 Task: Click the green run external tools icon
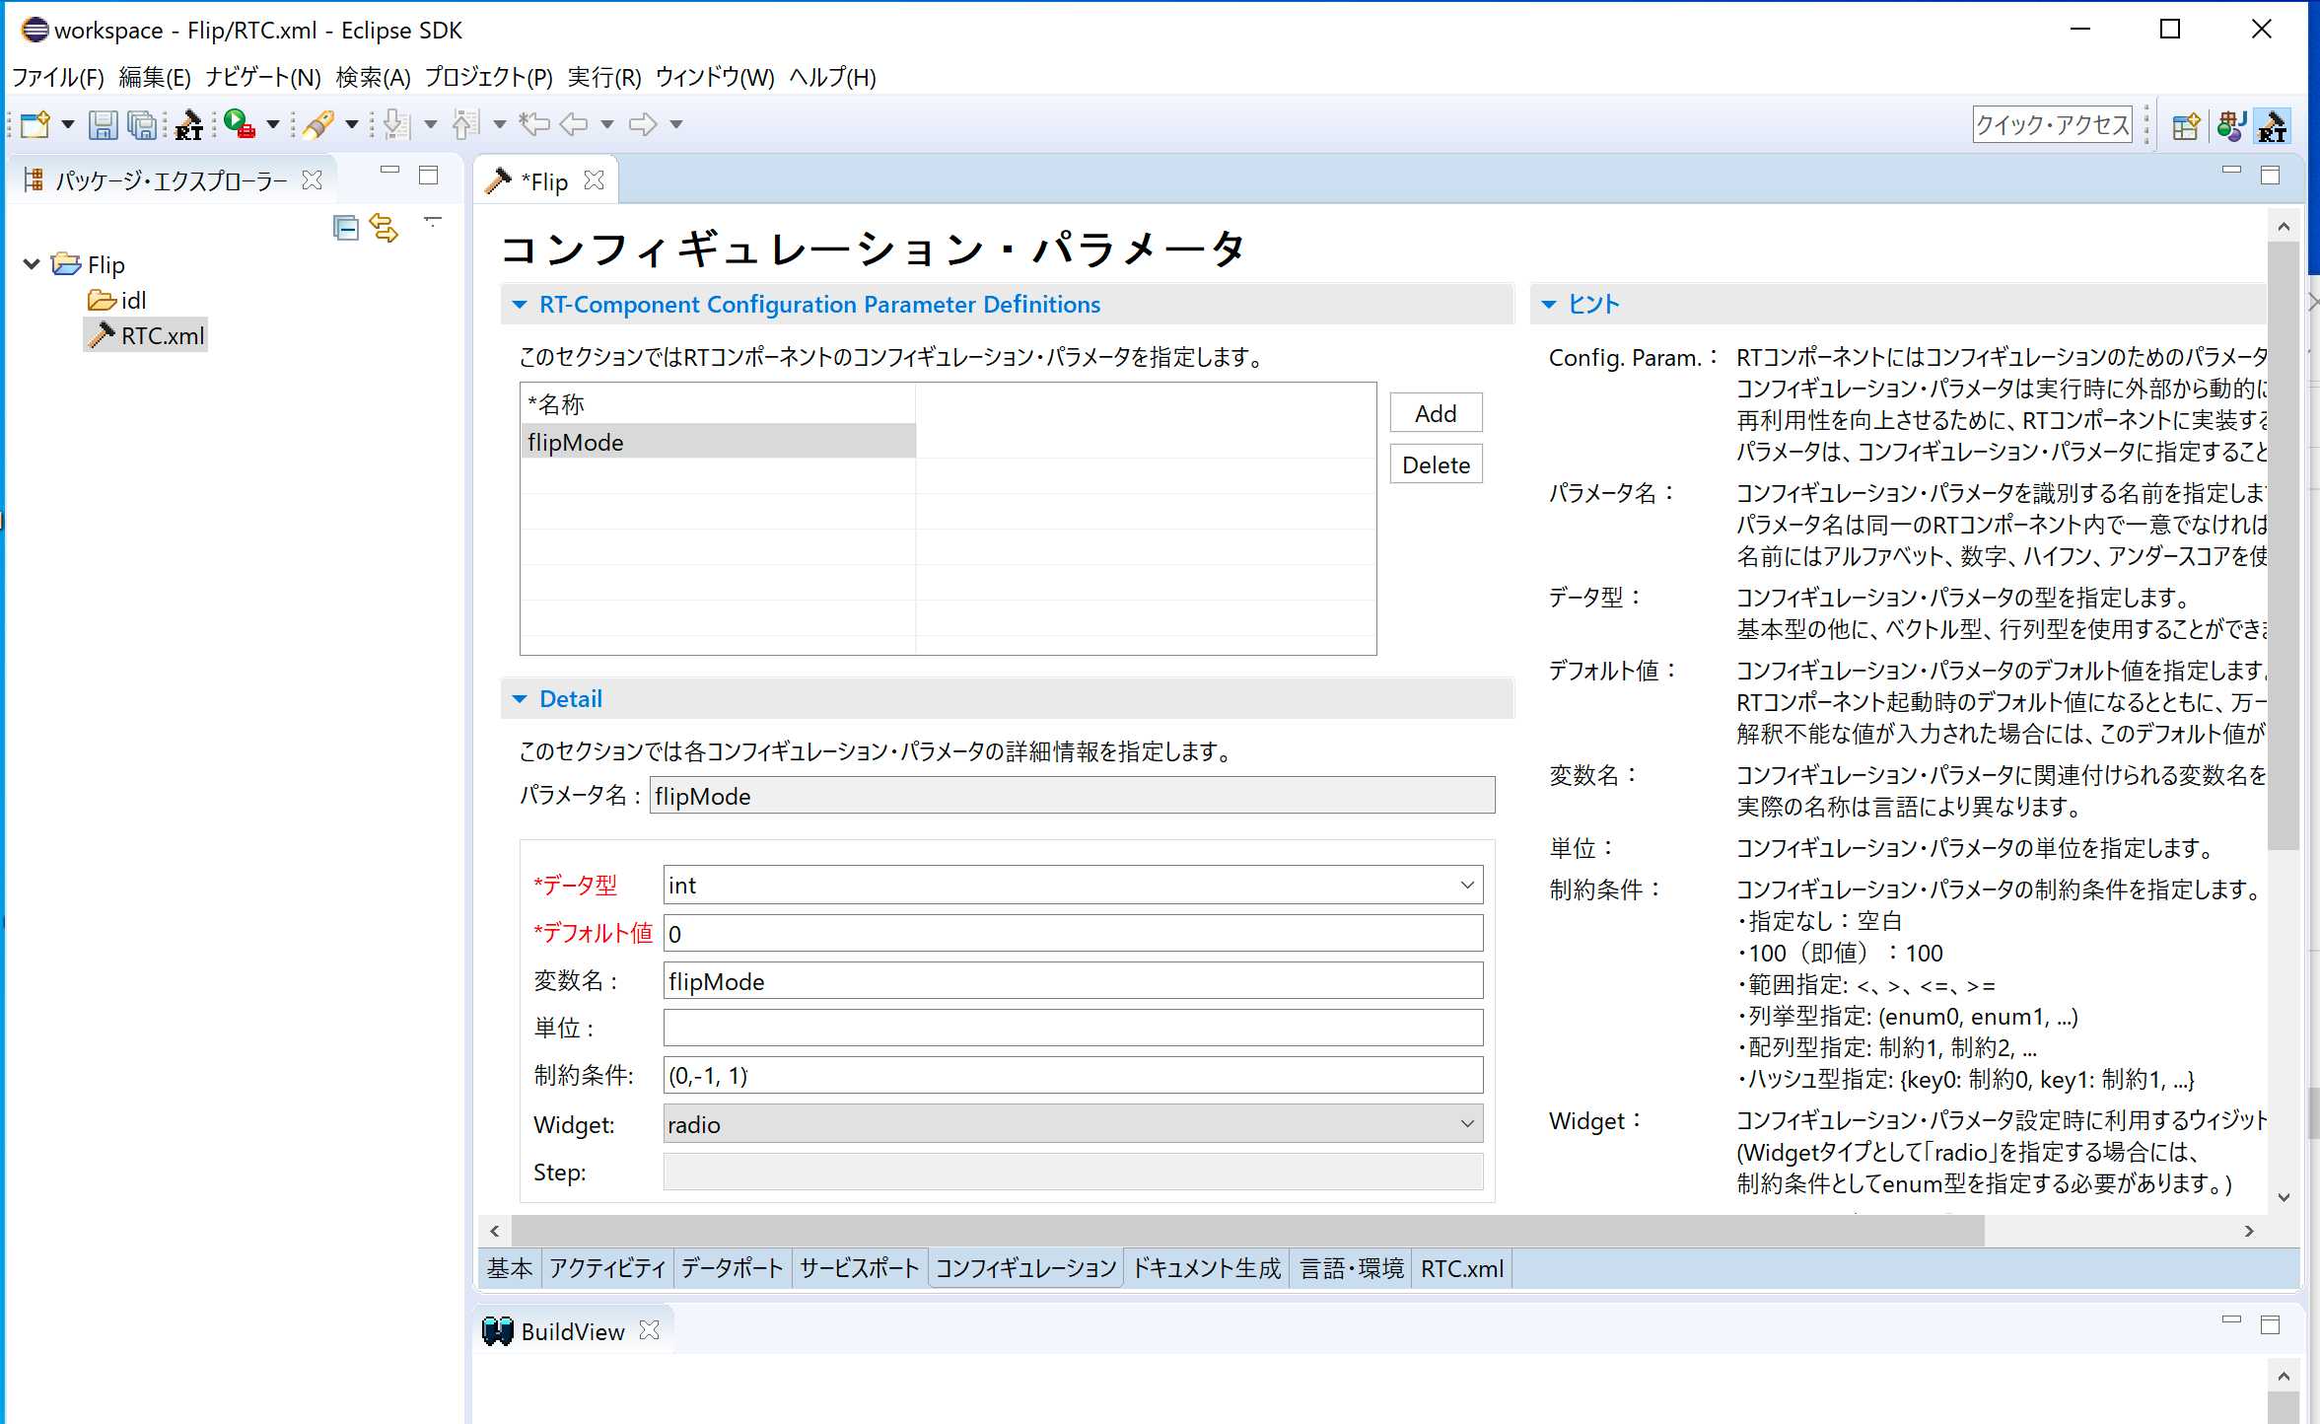tap(240, 124)
